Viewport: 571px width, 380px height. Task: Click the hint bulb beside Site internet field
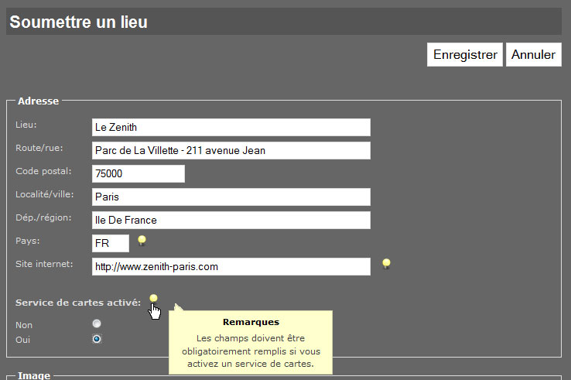(x=386, y=264)
